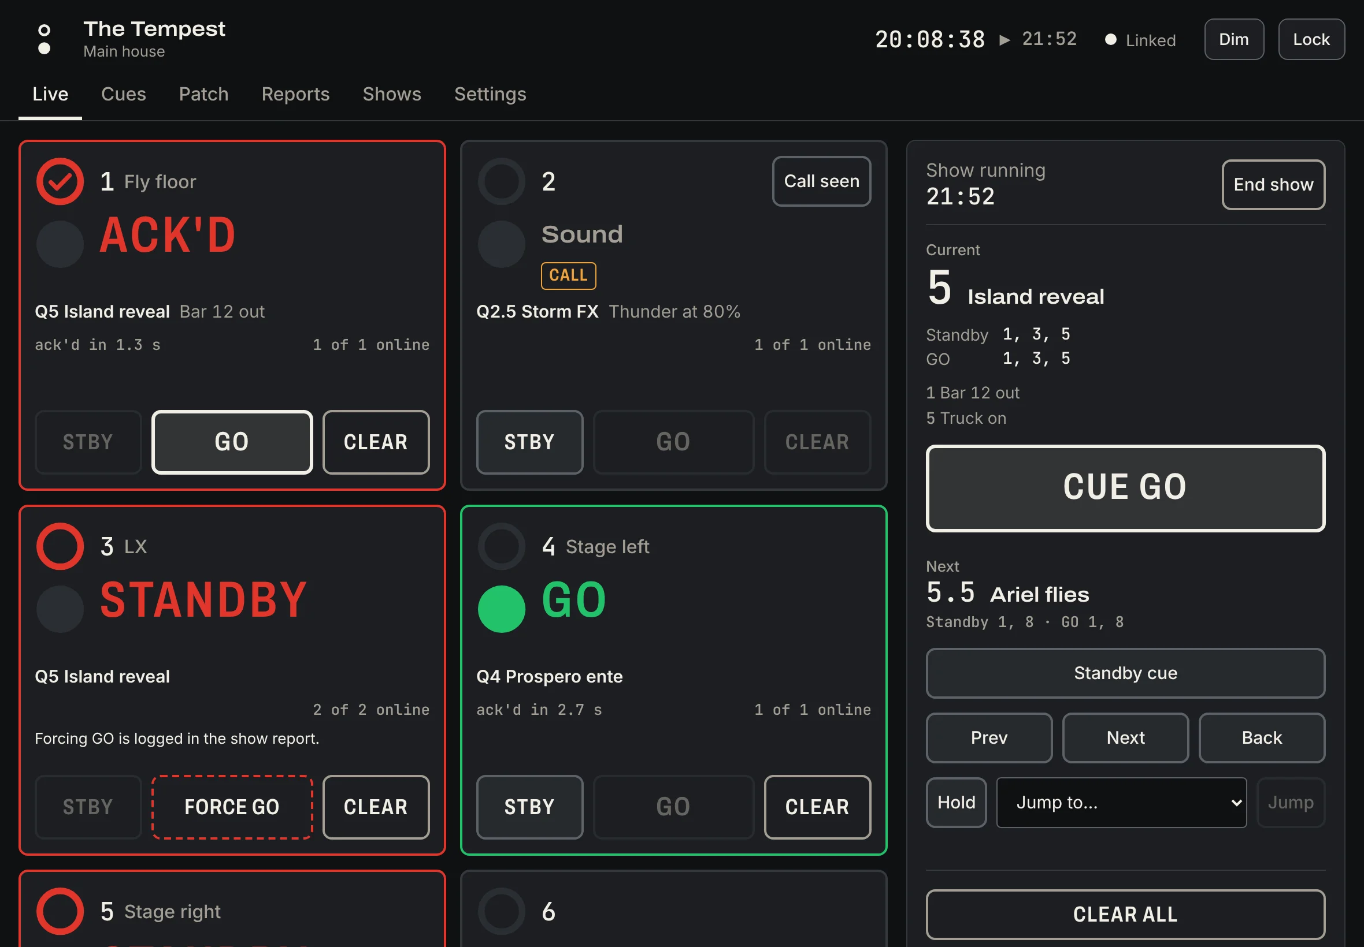
Task: Open the Jump to... dropdown
Action: (x=1121, y=802)
